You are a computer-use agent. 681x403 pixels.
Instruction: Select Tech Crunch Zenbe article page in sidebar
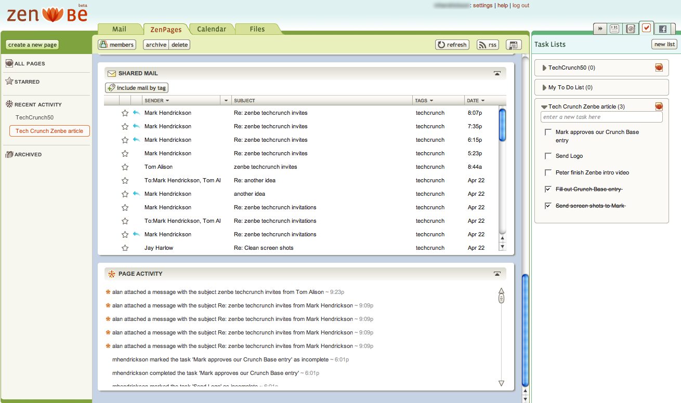pyautogui.click(x=49, y=131)
